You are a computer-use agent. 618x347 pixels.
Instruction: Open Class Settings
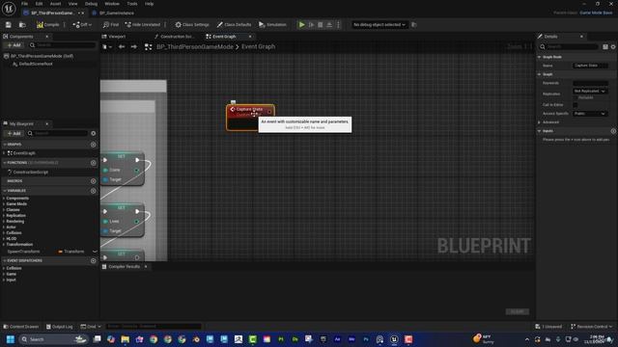(192, 25)
